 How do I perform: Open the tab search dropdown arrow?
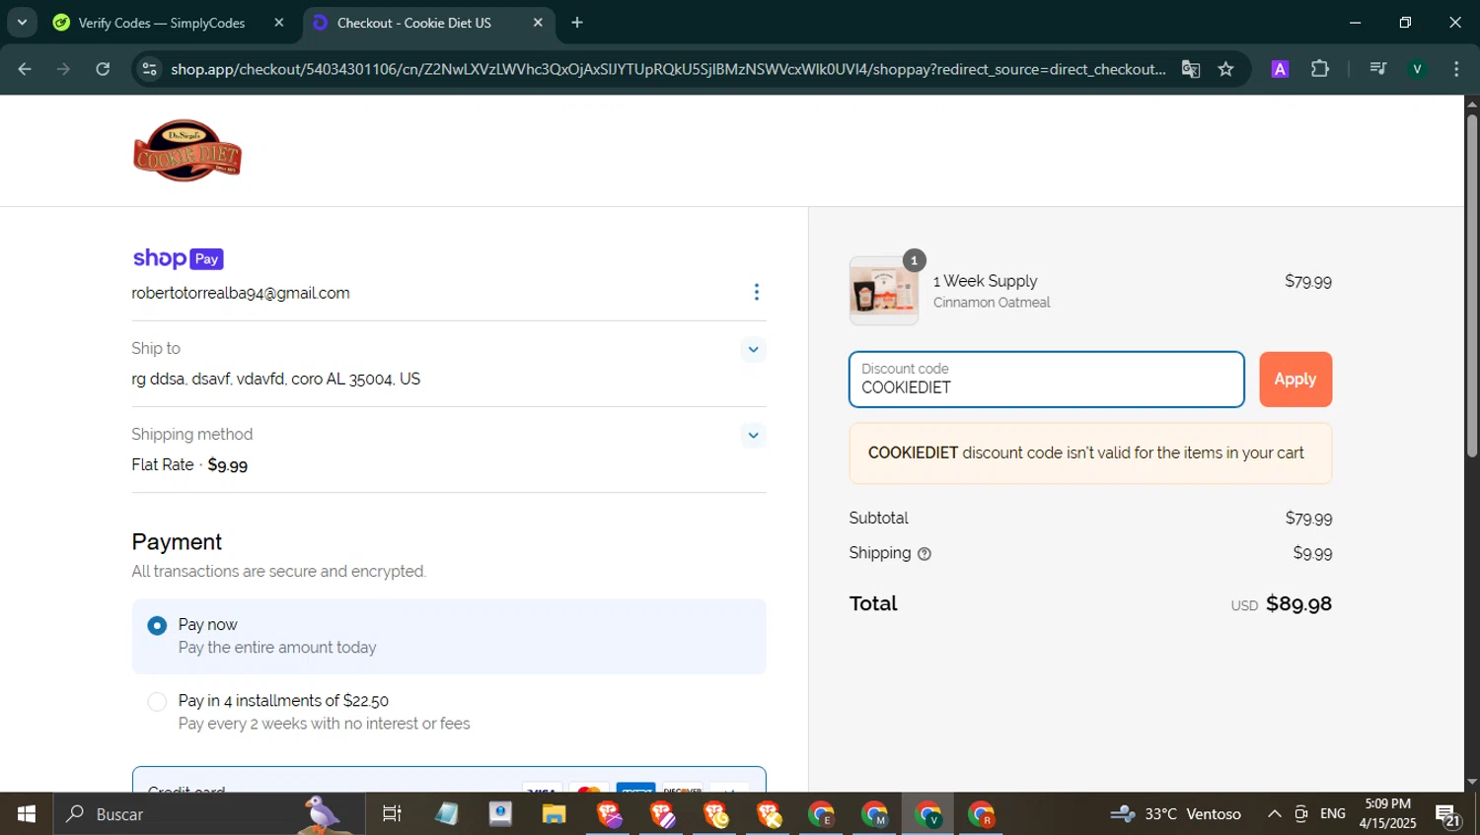22,22
